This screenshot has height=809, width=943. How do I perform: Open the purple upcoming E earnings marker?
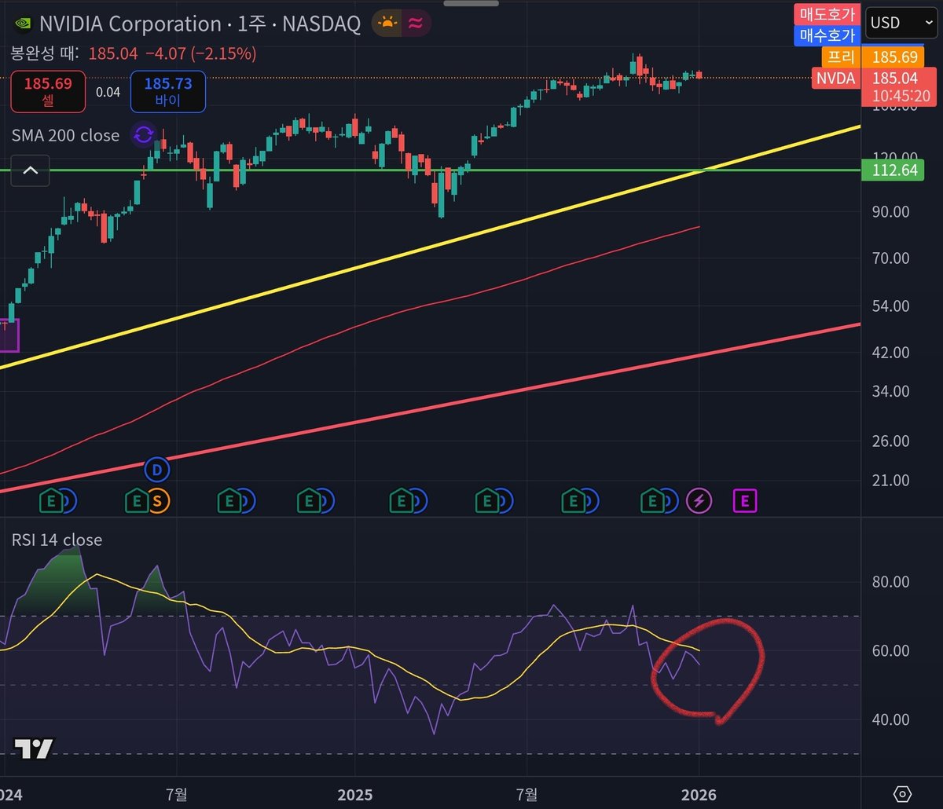(745, 500)
